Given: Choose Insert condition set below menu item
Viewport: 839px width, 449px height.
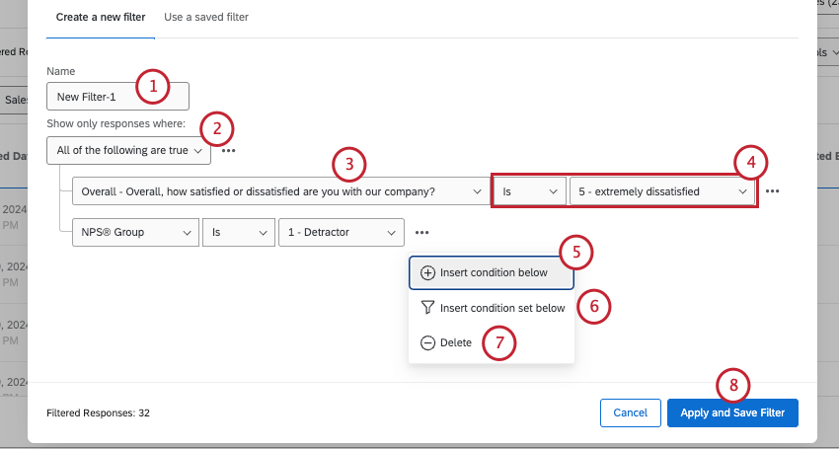Looking at the screenshot, I should tap(501, 308).
